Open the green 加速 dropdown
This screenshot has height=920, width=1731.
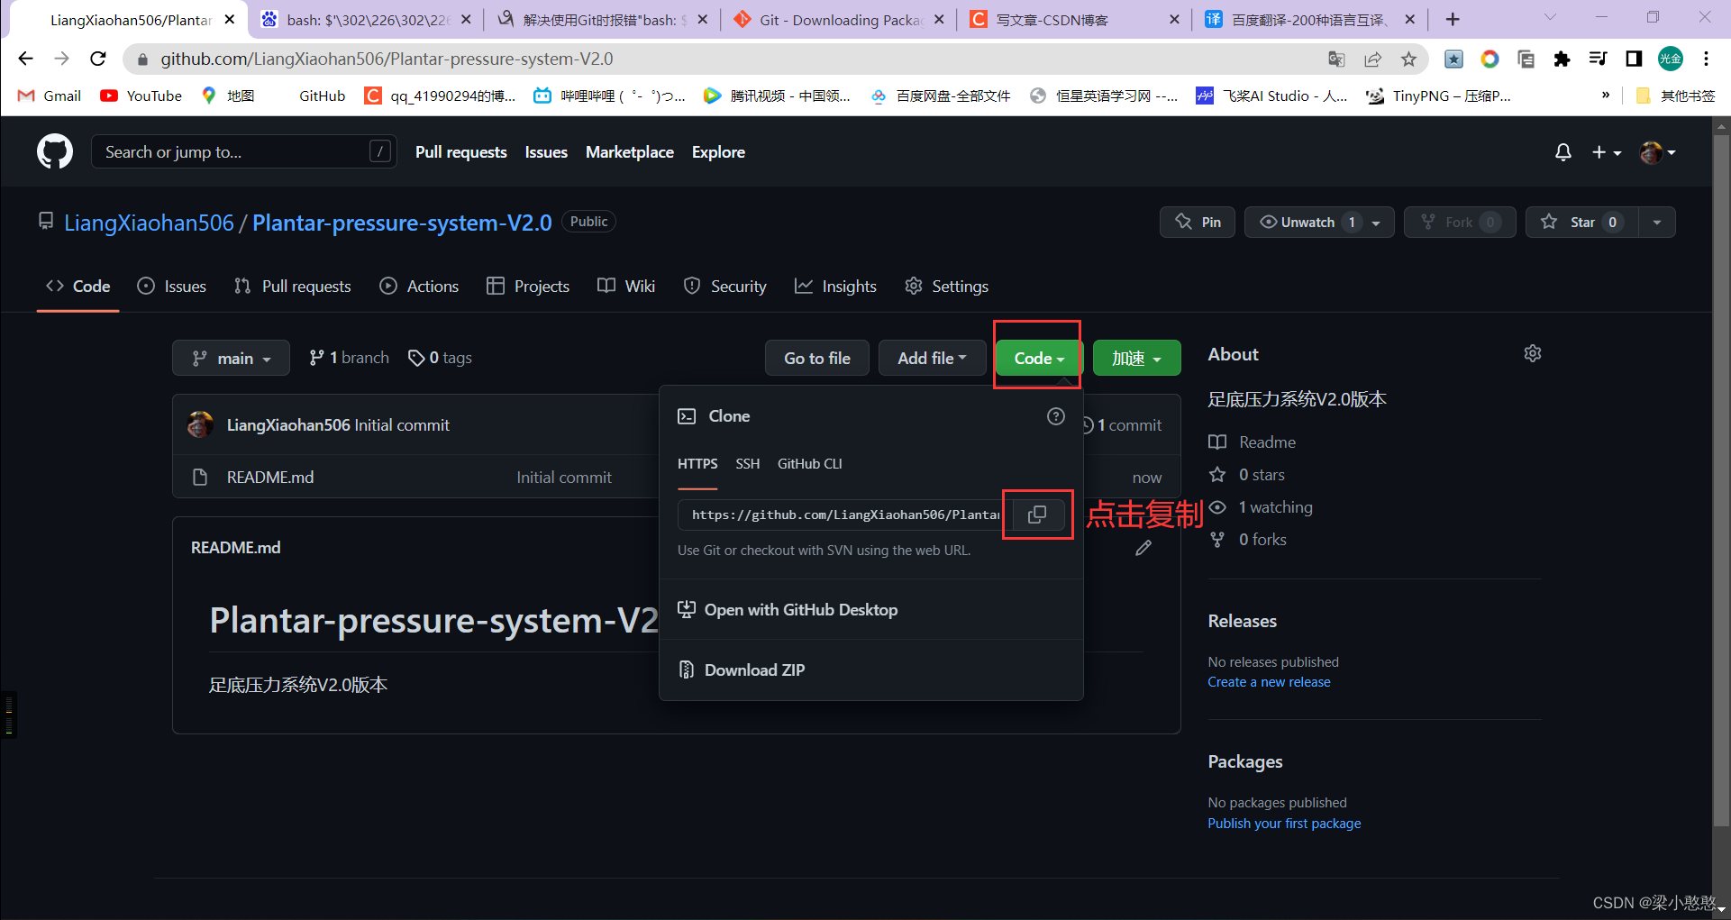click(x=1136, y=358)
